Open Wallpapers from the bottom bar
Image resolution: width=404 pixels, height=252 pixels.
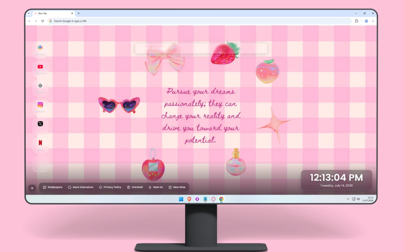coord(53,187)
